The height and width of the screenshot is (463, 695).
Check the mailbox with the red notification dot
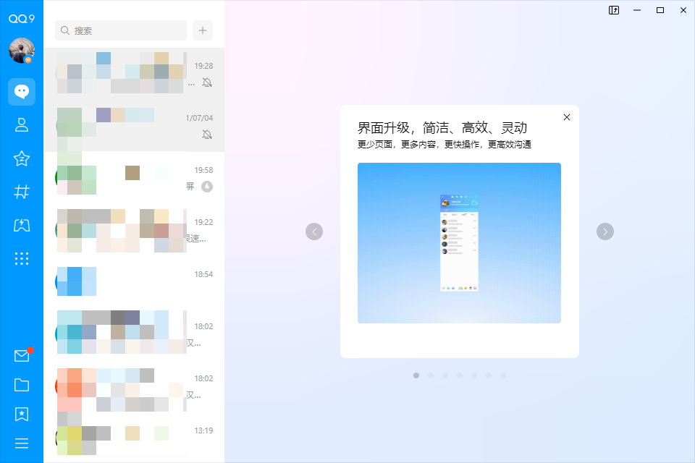22,354
